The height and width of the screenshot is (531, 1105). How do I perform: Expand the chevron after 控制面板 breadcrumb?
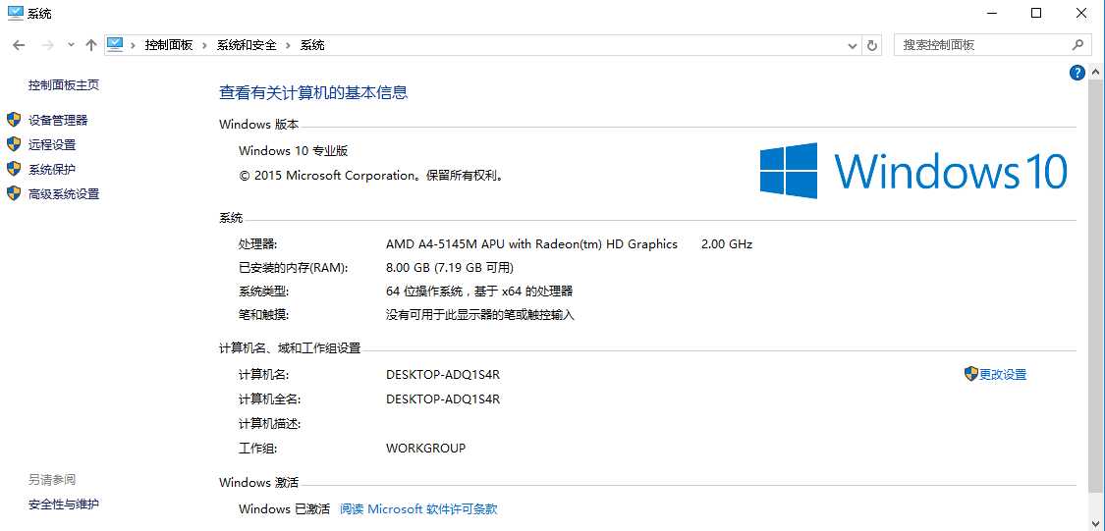[x=205, y=45]
